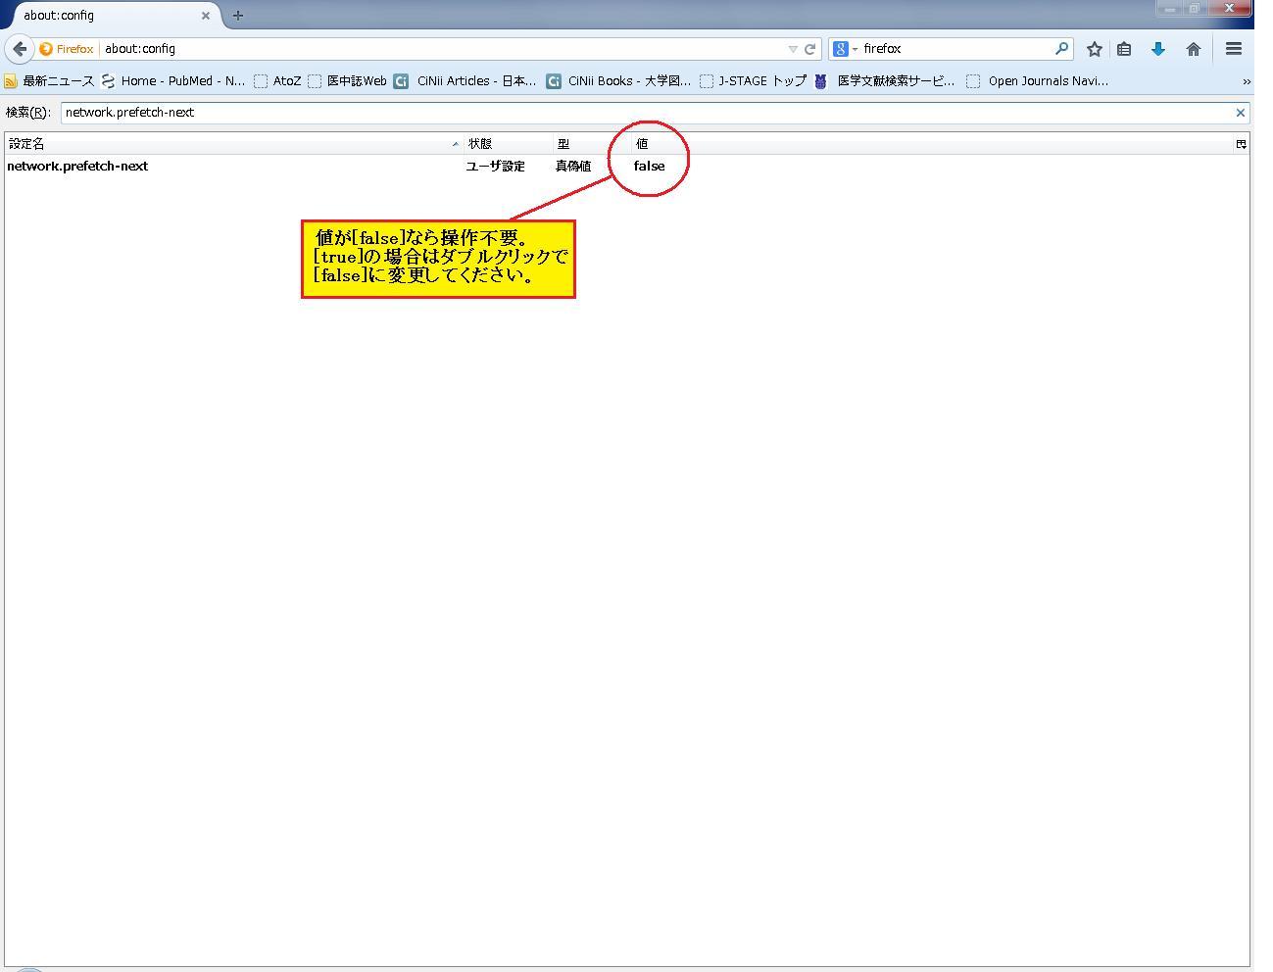Open the AtoZ bookmark
The image size is (1273, 972).
277,81
